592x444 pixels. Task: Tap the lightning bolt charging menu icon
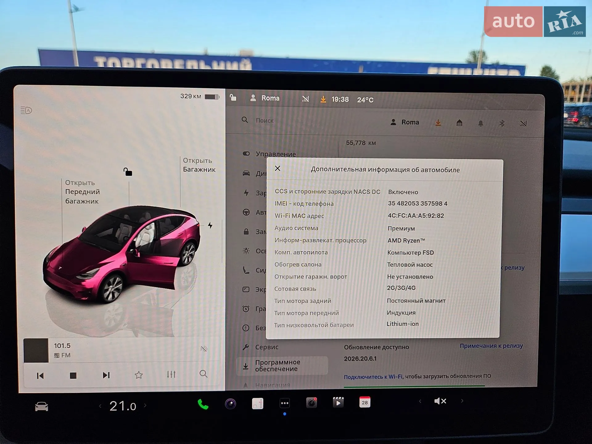pyautogui.click(x=246, y=193)
